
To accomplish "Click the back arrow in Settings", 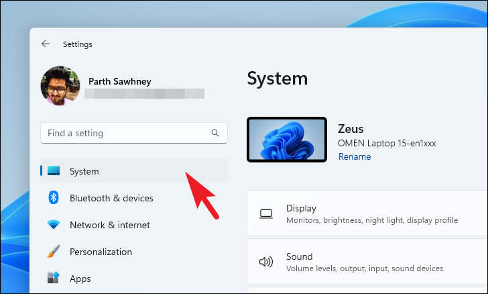I will (46, 44).
